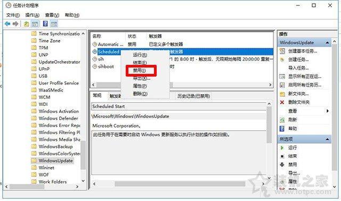Open the 查看 submenu arrow in actions
The width and height of the screenshot is (341, 201).
[328, 111]
